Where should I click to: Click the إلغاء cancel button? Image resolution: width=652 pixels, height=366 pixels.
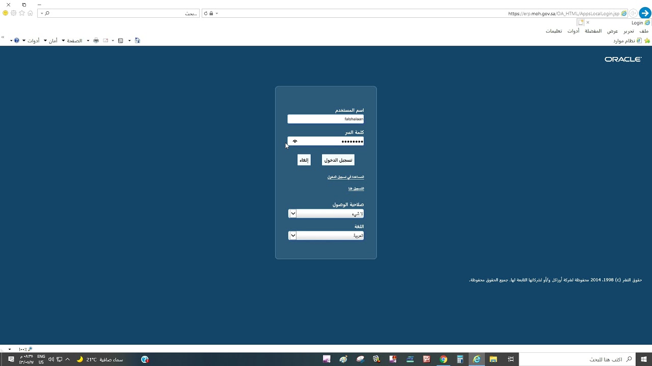click(x=304, y=160)
